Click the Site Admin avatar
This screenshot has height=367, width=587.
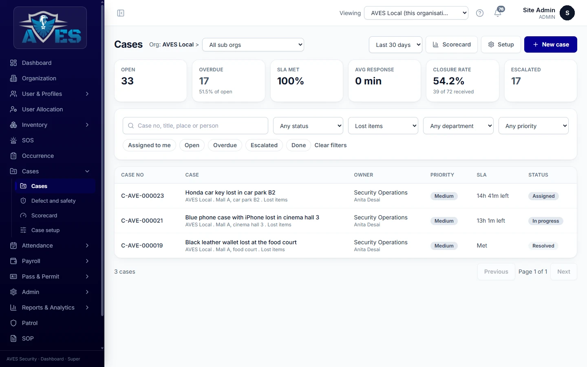(567, 13)
